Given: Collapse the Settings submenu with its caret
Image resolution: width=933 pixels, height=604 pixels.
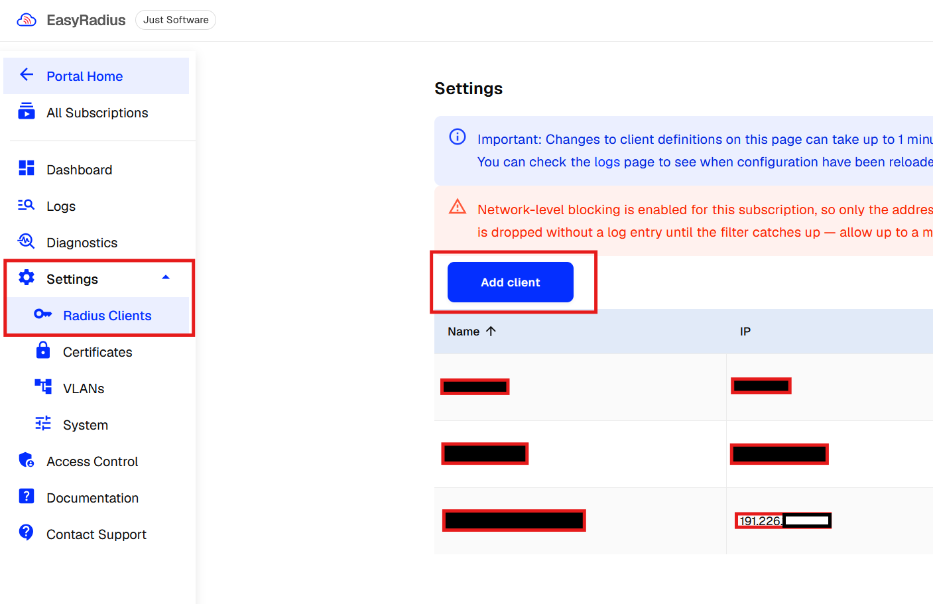Looking at the screenshot, I should (166, 278).
